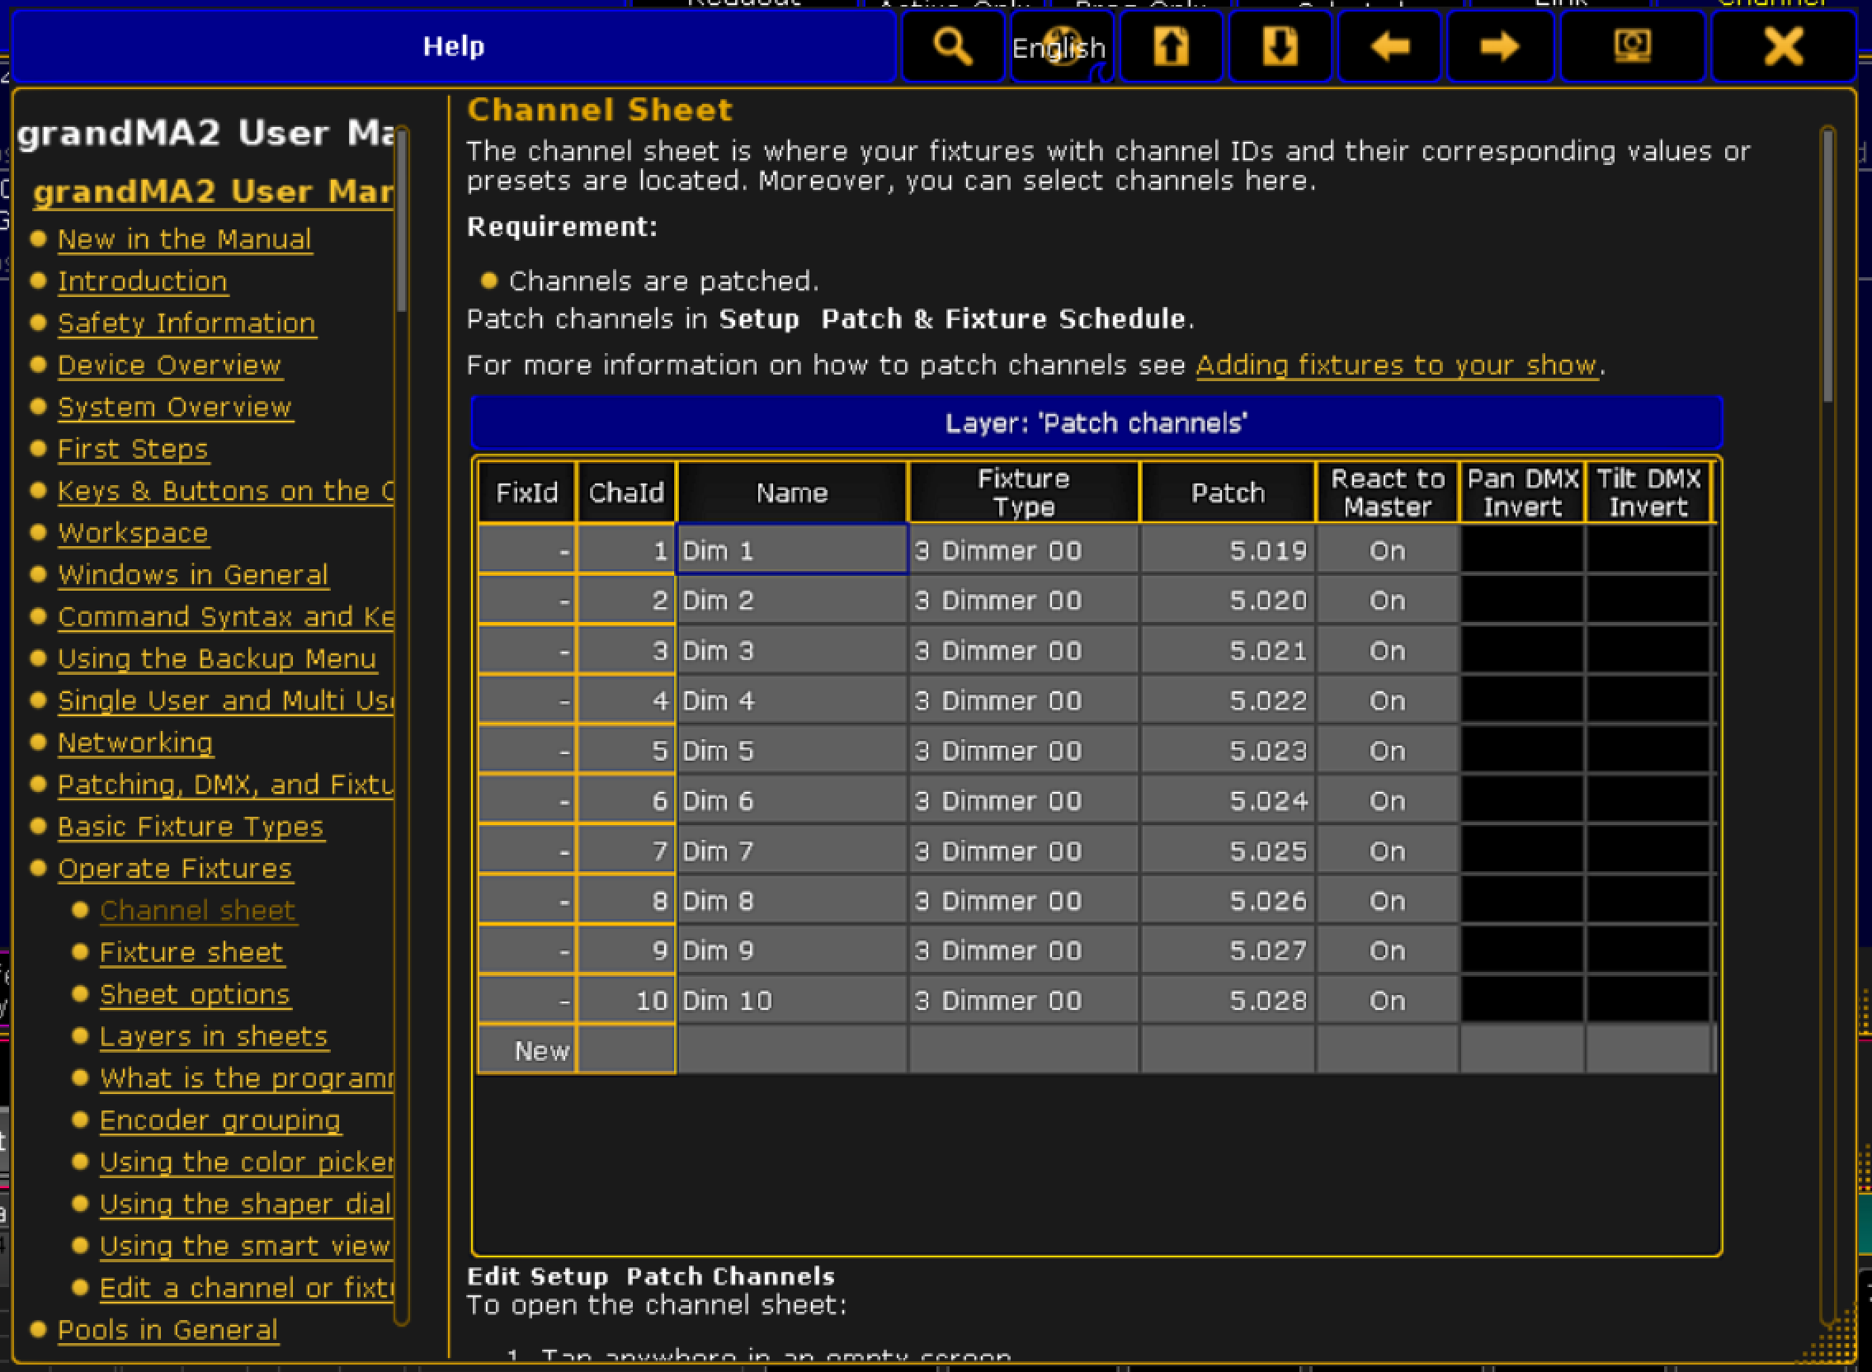
Task: Open Using the shaper dialog subtopic
Action: point(246,1205)
